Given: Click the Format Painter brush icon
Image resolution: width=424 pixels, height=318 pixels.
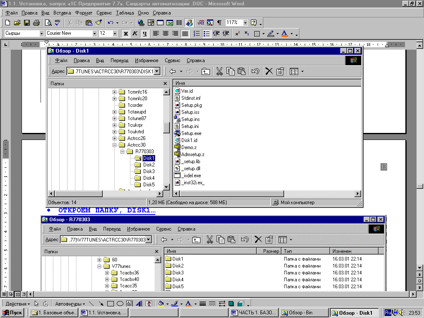Looking at the screenshot, I should pos(99,23).
